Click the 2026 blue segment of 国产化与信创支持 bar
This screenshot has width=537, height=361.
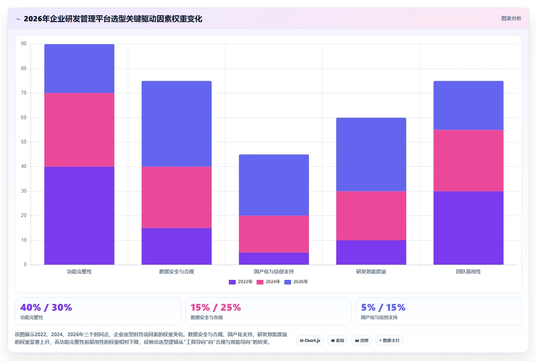click(274, 185)
